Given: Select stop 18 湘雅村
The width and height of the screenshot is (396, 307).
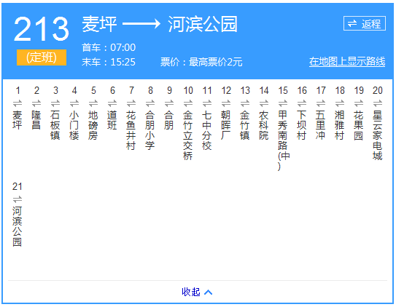Looking at the screenshot, I should pos(340,125).
